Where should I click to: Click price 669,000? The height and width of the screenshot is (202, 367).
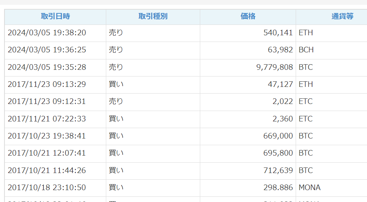click(278, 136)
